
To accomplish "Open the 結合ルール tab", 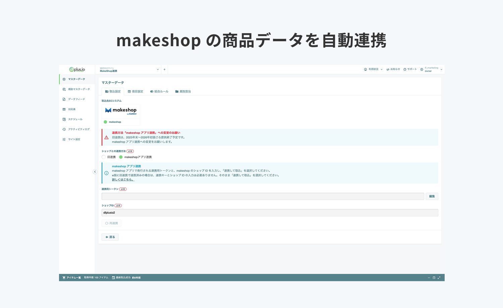I will click(159, 91).
